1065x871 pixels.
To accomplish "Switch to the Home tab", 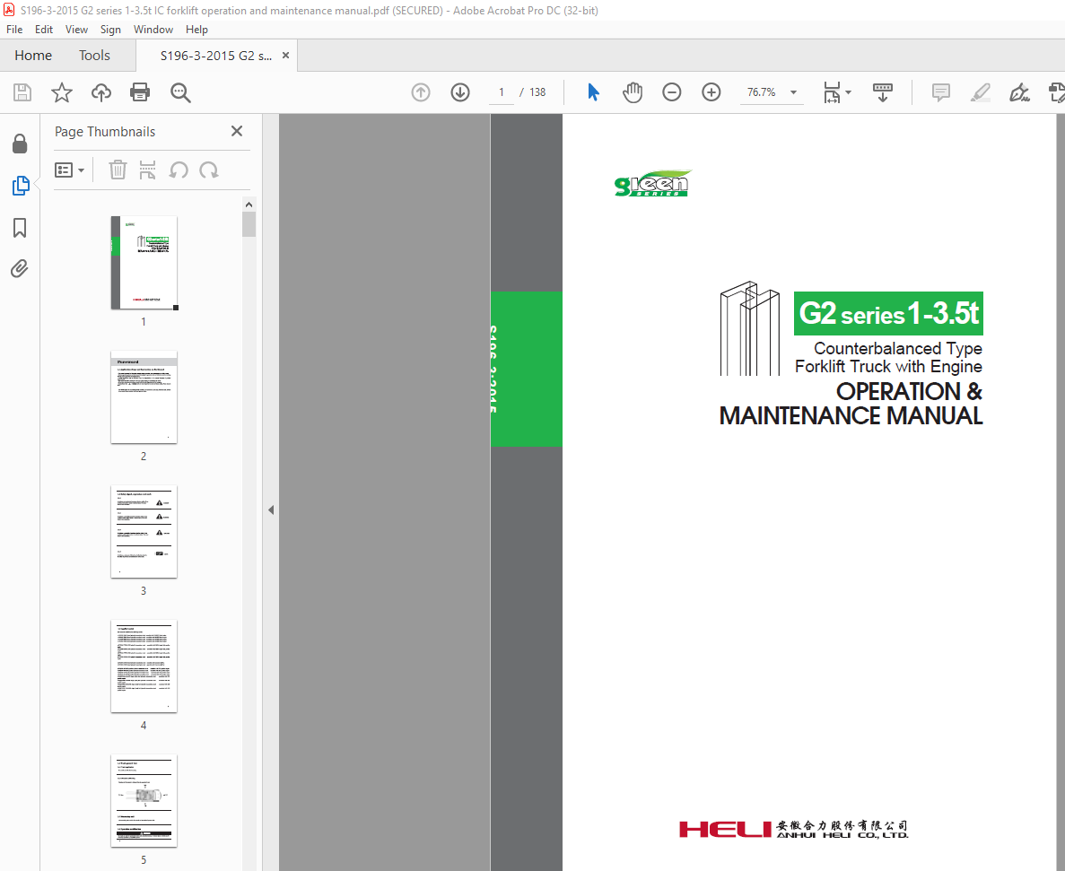I will click(33, 55).
